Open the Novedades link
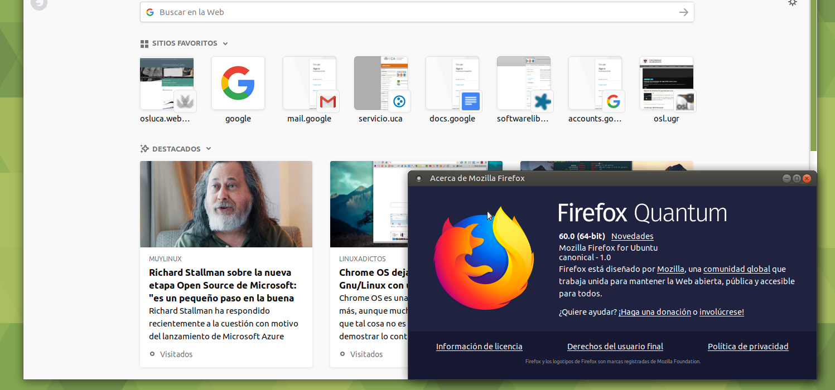Screen dimensions: 835x390 (x=632, y=236)
